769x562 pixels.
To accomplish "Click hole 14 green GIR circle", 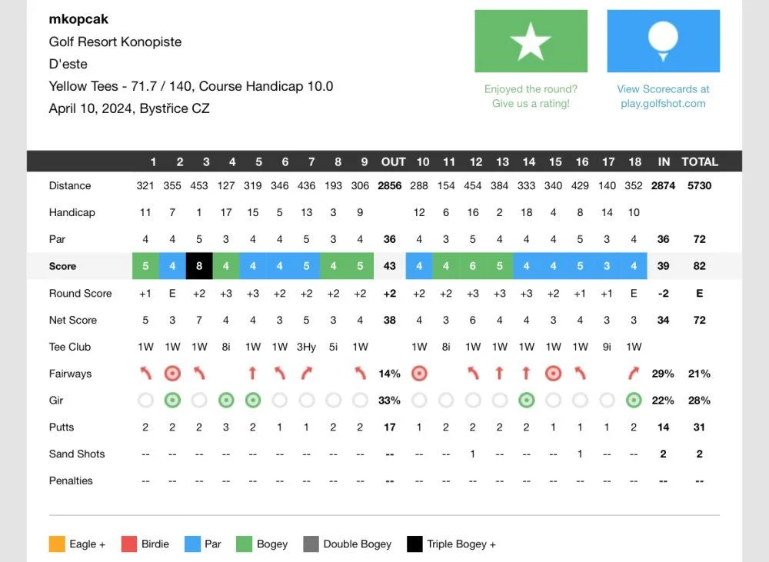I will 526,401.
